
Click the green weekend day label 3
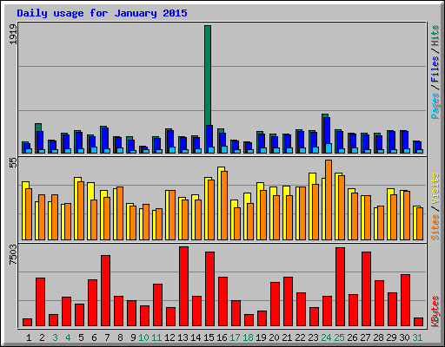[x=55, y=337]
